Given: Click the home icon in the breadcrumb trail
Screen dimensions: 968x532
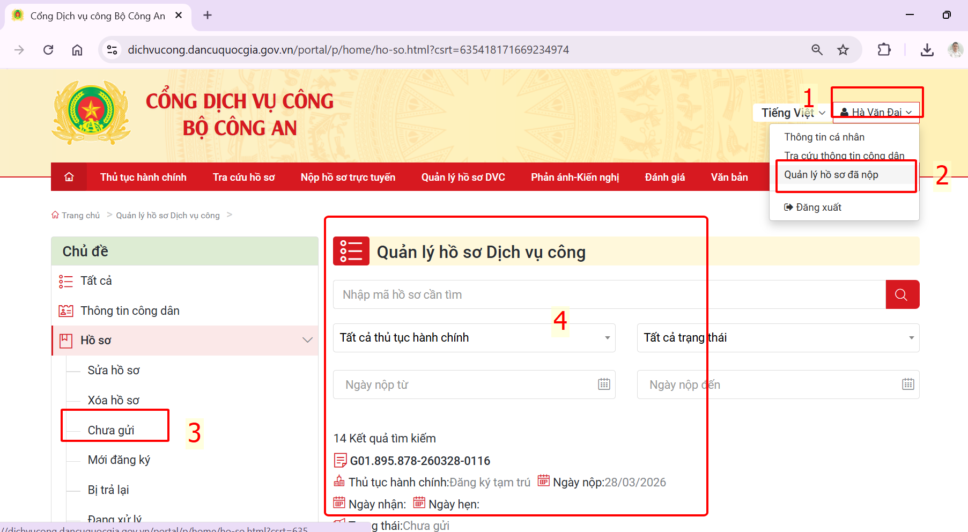Looking at the screenshot, I should (55, 214).
